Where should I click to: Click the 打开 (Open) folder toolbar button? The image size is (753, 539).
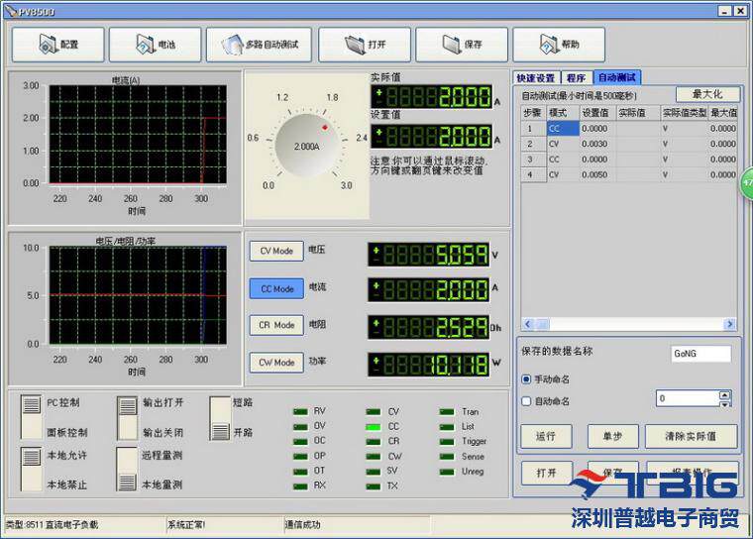[x=365, y=45]
